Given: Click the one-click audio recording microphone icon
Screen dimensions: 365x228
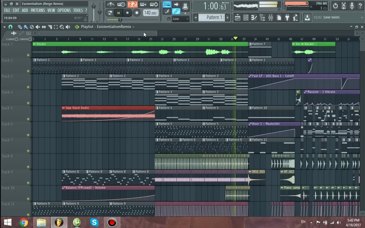Looking at the screenshot, I should [x=352, y=6].
